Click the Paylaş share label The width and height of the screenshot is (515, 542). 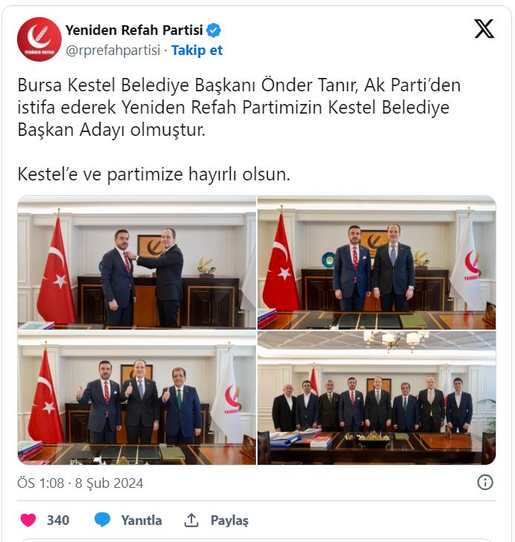[x=229, y=520]
